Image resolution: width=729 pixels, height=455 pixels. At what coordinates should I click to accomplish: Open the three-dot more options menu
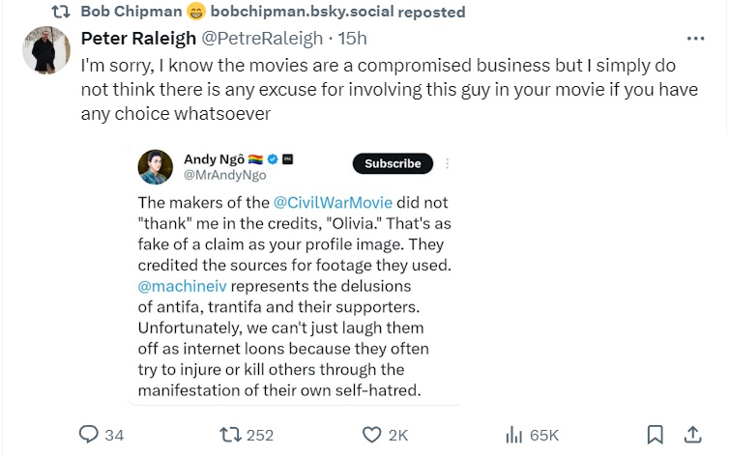[x=695, y=39]
